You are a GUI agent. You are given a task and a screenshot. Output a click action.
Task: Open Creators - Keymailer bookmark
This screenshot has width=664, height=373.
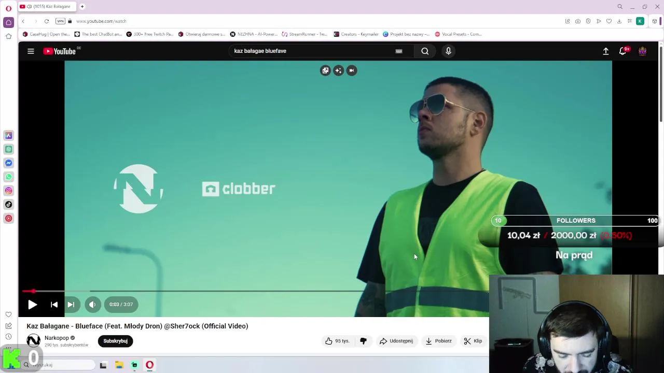coord(356,34)
